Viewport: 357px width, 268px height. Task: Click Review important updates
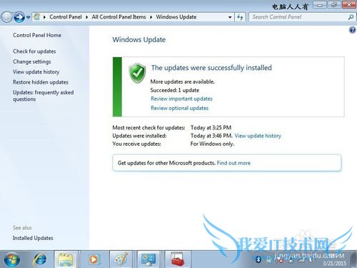click(181, 99)
